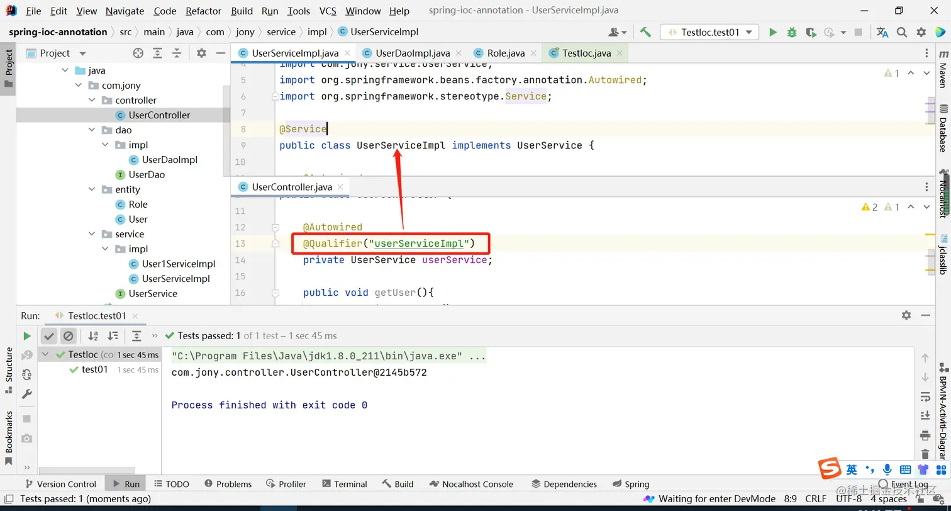The width and height of the screenshot is (951, 511).
Task: Open the Version Control tool window
Action: [x=60, y=484]
